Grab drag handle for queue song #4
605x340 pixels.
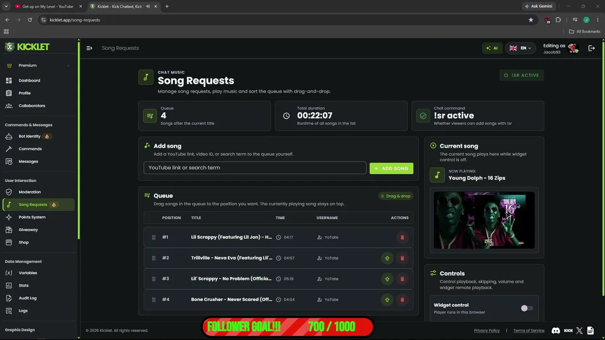click(x=154, y=299)
